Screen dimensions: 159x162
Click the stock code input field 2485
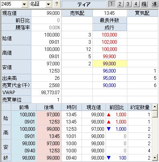click(x=11, y=4)
